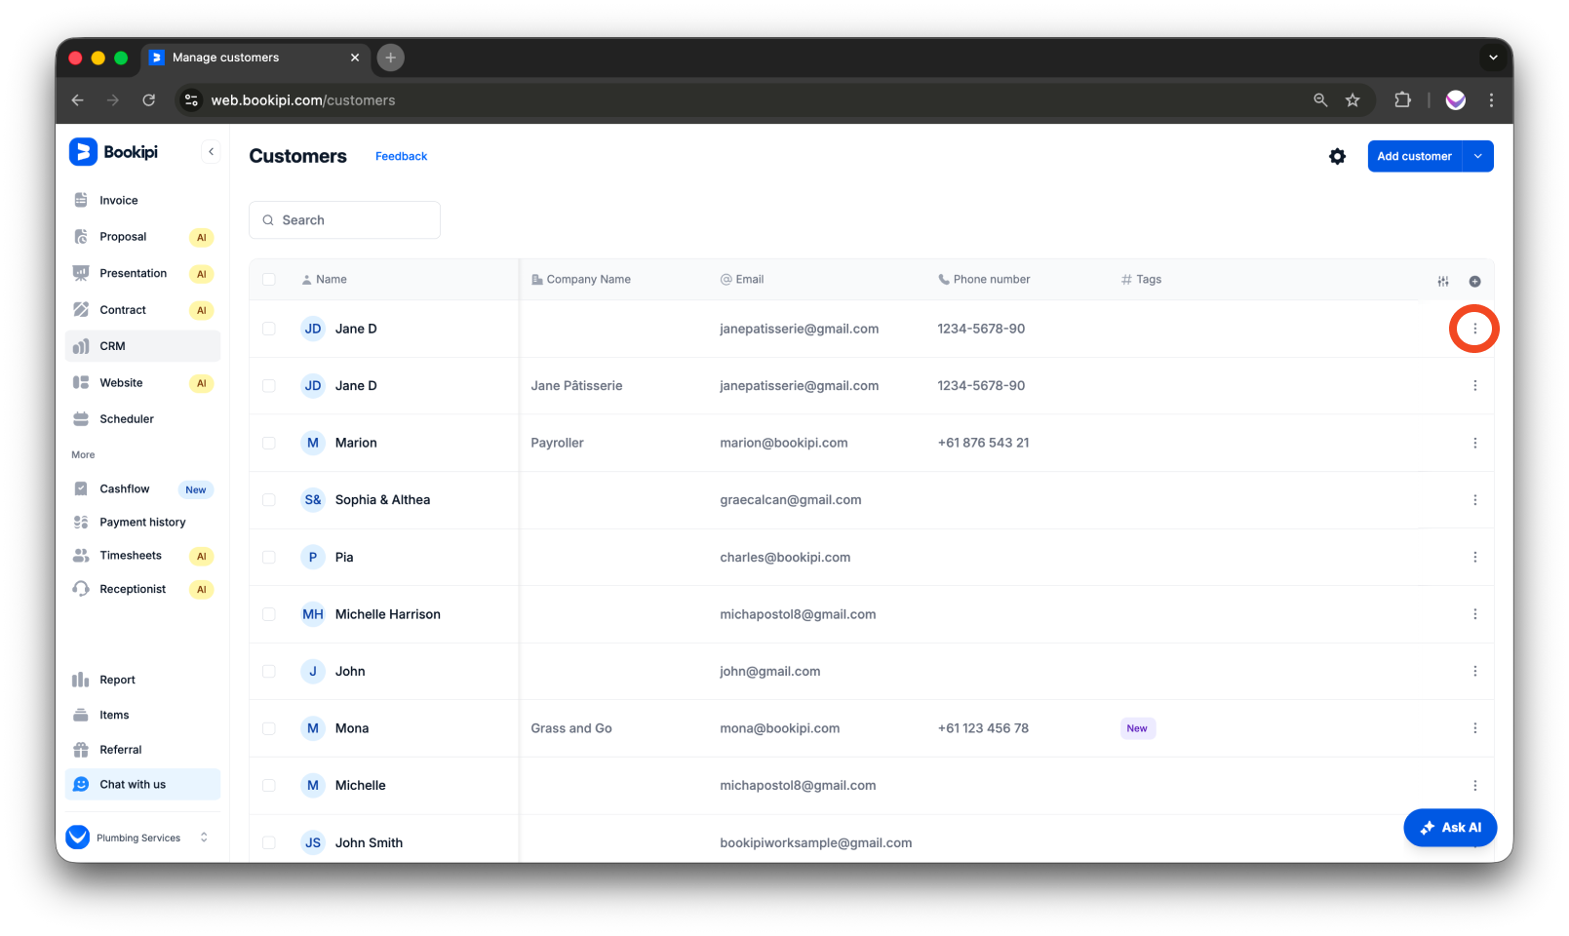Open the column filter settings icon above the table
This screenshot has height=936, width=1569.
(1442, 280)
